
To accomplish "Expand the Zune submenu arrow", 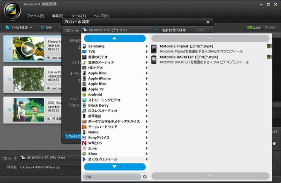I will click(x=147, y=148).
